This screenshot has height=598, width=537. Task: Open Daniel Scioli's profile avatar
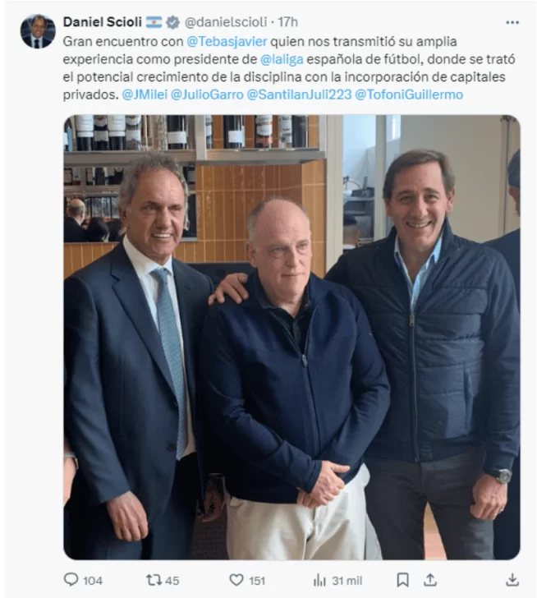pos(38,31)
